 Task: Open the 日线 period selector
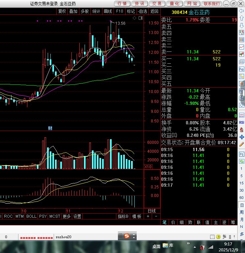point(151,211)
